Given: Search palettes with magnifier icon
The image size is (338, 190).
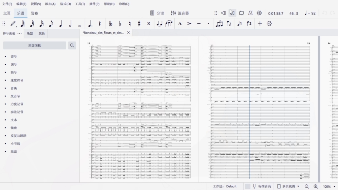Looking at the screenshot, I should pyautogui.click(x=72, y=46).
